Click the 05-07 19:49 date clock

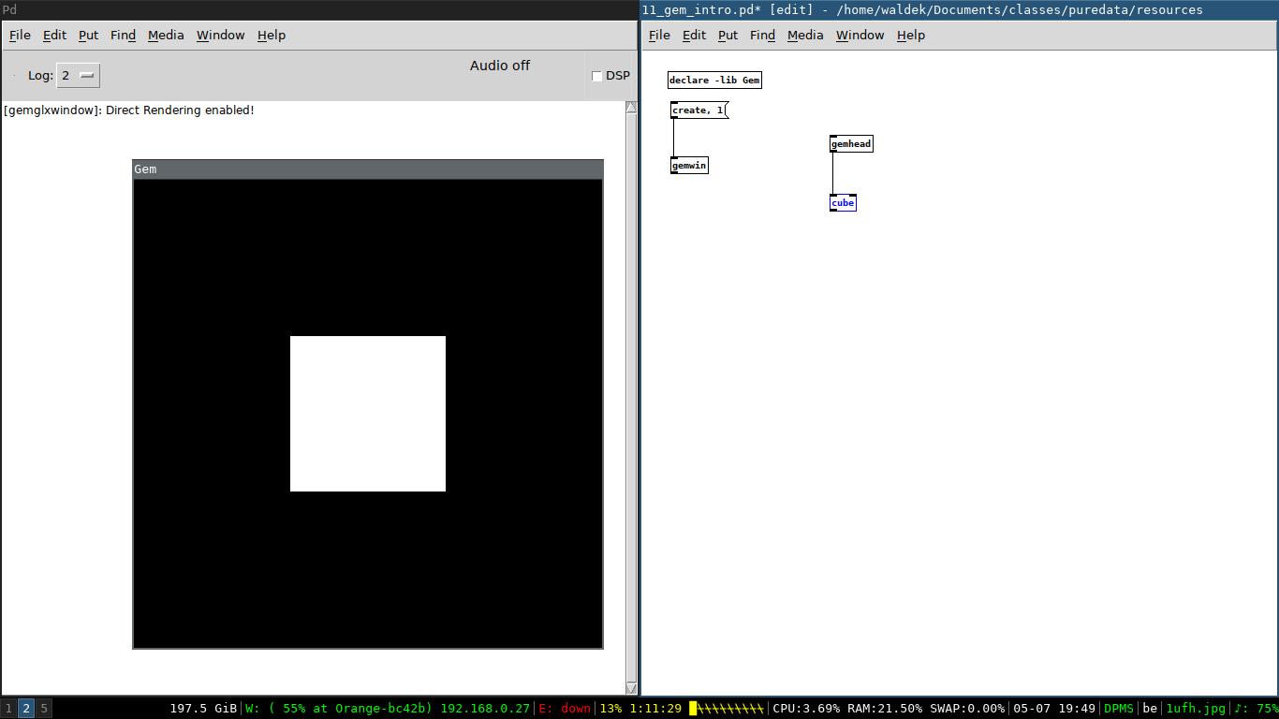point(1054,709)
